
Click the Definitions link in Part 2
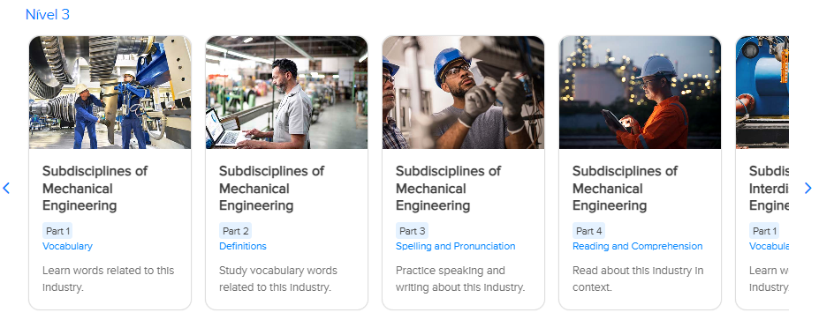click(243, 246)
